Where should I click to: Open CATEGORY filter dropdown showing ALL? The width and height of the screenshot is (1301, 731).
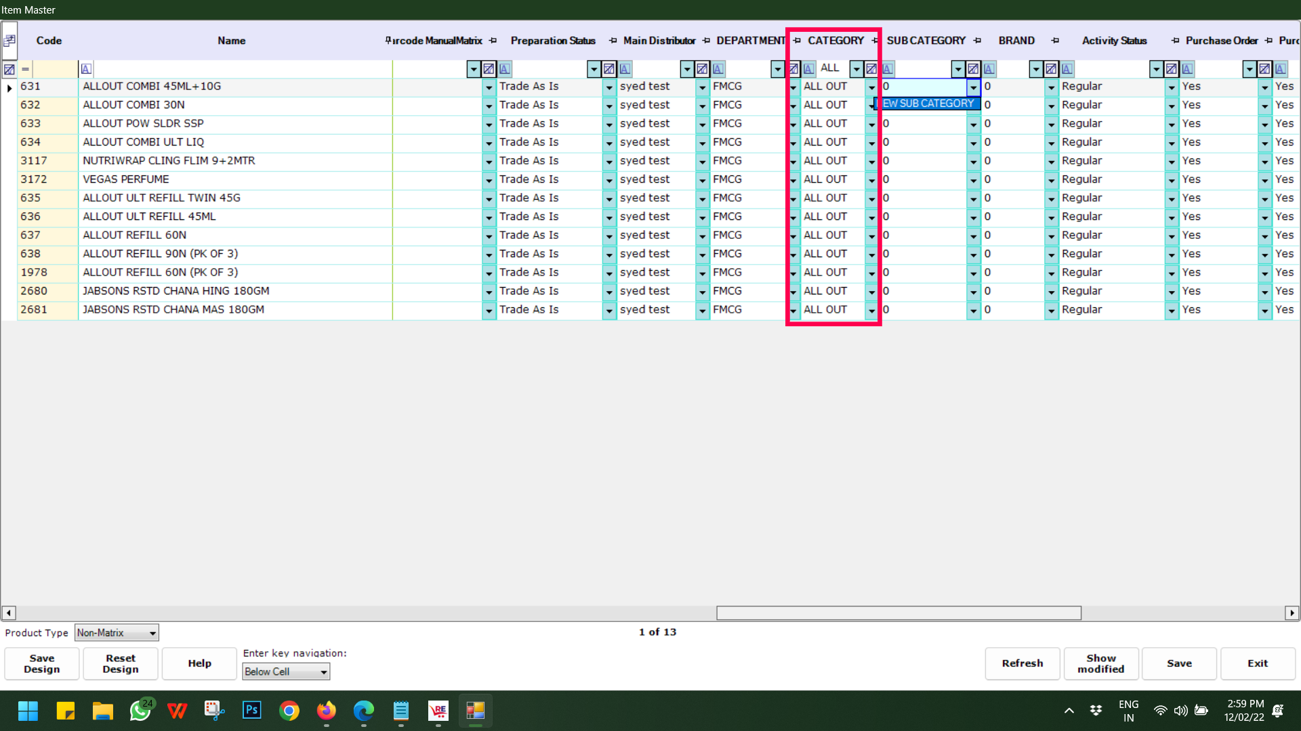point(856,69)
